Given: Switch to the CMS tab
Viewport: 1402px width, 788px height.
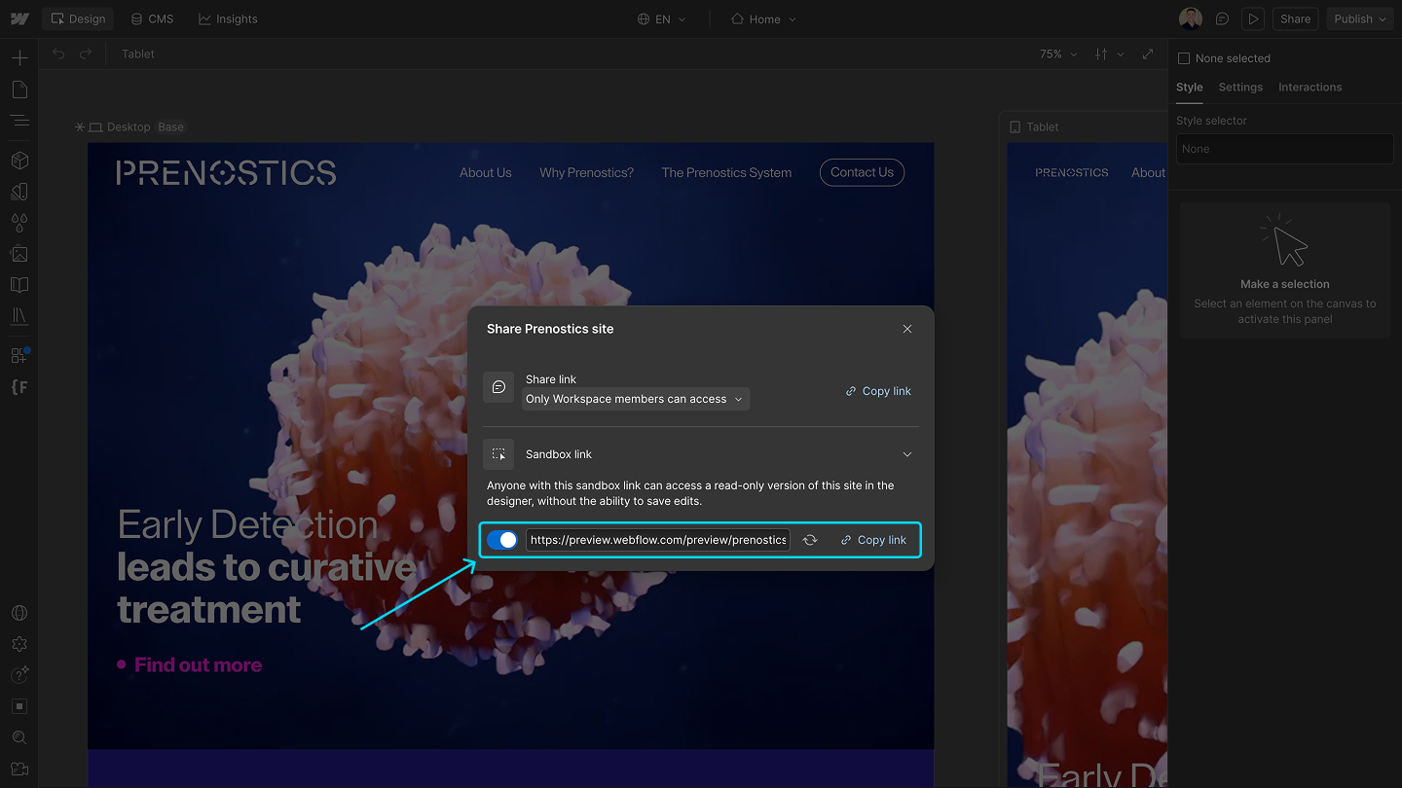Looking at the screenshot, I should [152, 18].
